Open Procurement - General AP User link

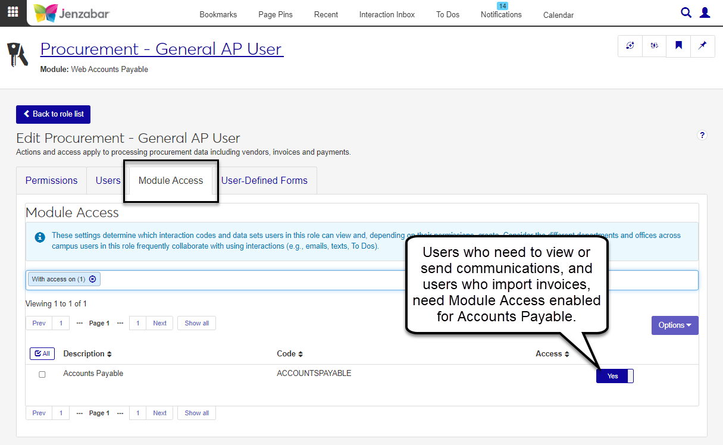coord(162,49)
